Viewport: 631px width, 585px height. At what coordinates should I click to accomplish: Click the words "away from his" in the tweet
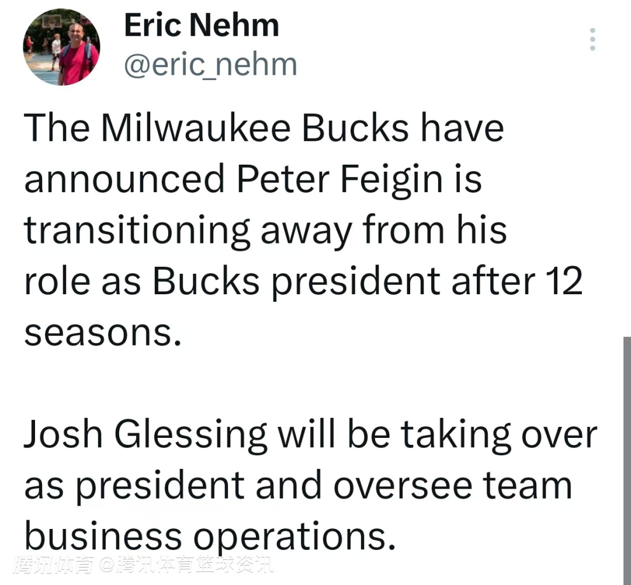click(x=383, y=230)
